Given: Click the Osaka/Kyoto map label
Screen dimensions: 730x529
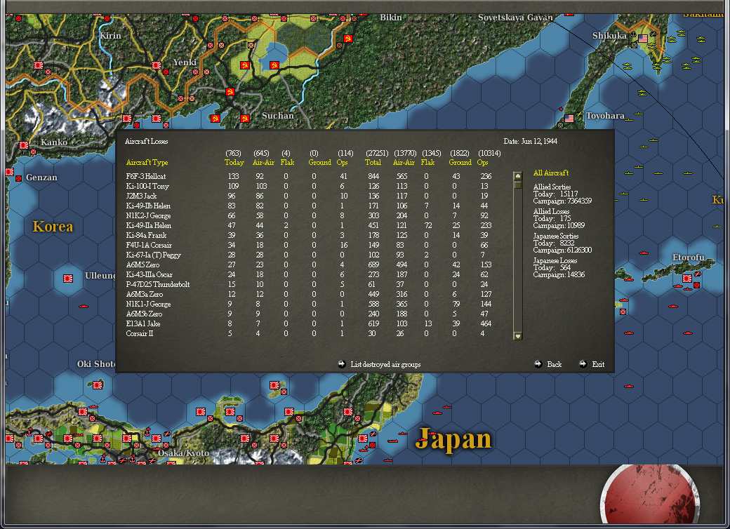Looking at the screenshot, I should coord(183,453).
